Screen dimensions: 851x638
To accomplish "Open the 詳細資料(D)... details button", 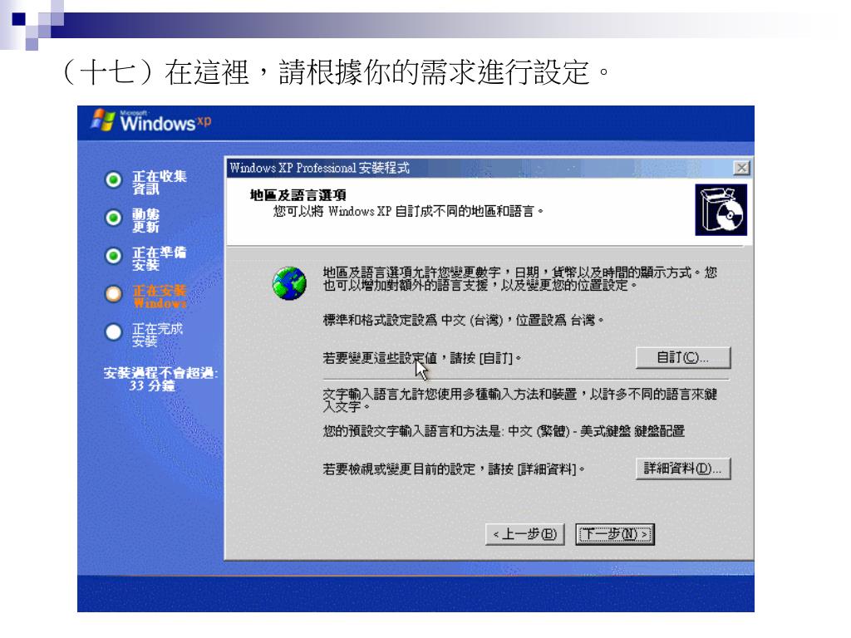I will (x=683, y=469).
